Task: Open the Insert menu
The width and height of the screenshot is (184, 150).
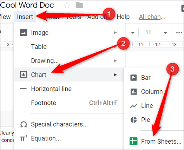Action: [25, 17]
